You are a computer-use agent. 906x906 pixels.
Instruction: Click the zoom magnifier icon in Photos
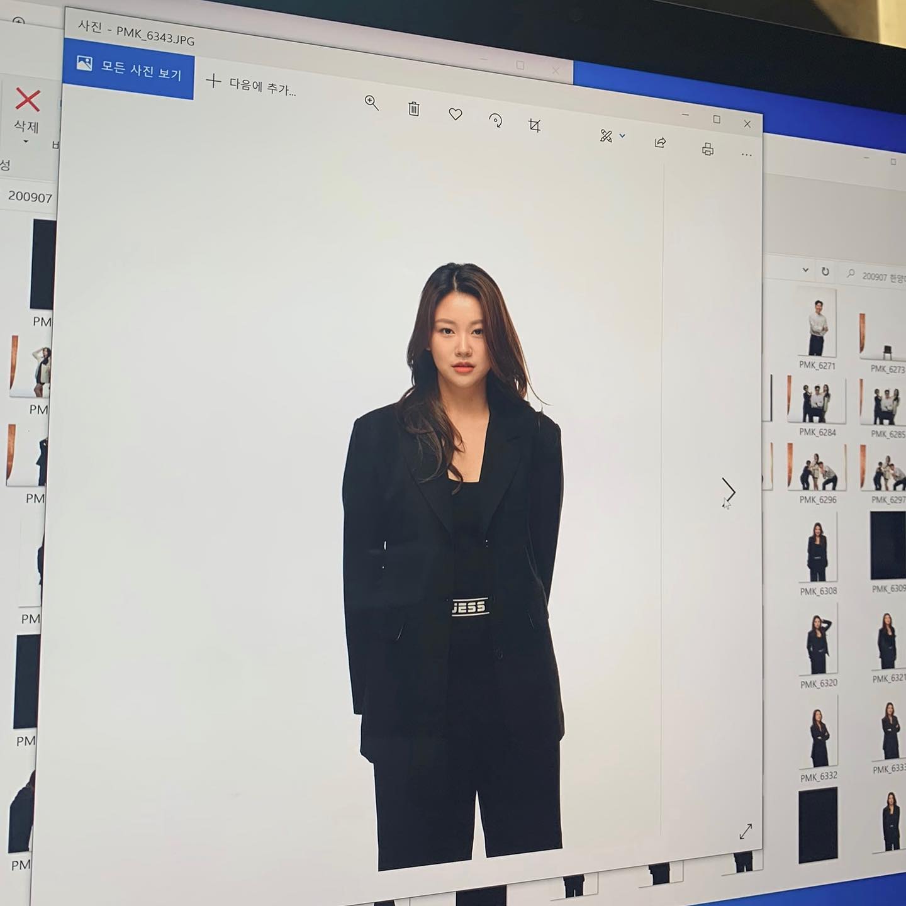point(372,103)
